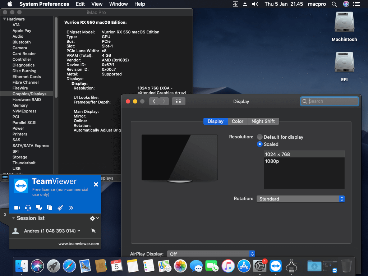This screenshot has height=276, width=368.
Task: Click the www.teamviewer.com link
Action: click(x=79, y=244)
